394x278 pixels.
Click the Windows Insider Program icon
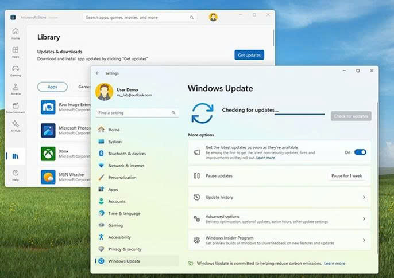(197, 240)
